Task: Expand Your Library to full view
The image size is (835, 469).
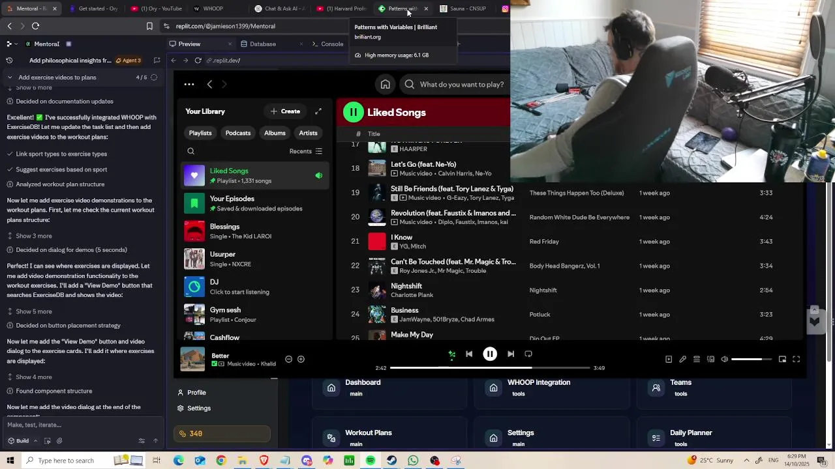Action: [318, 111]
